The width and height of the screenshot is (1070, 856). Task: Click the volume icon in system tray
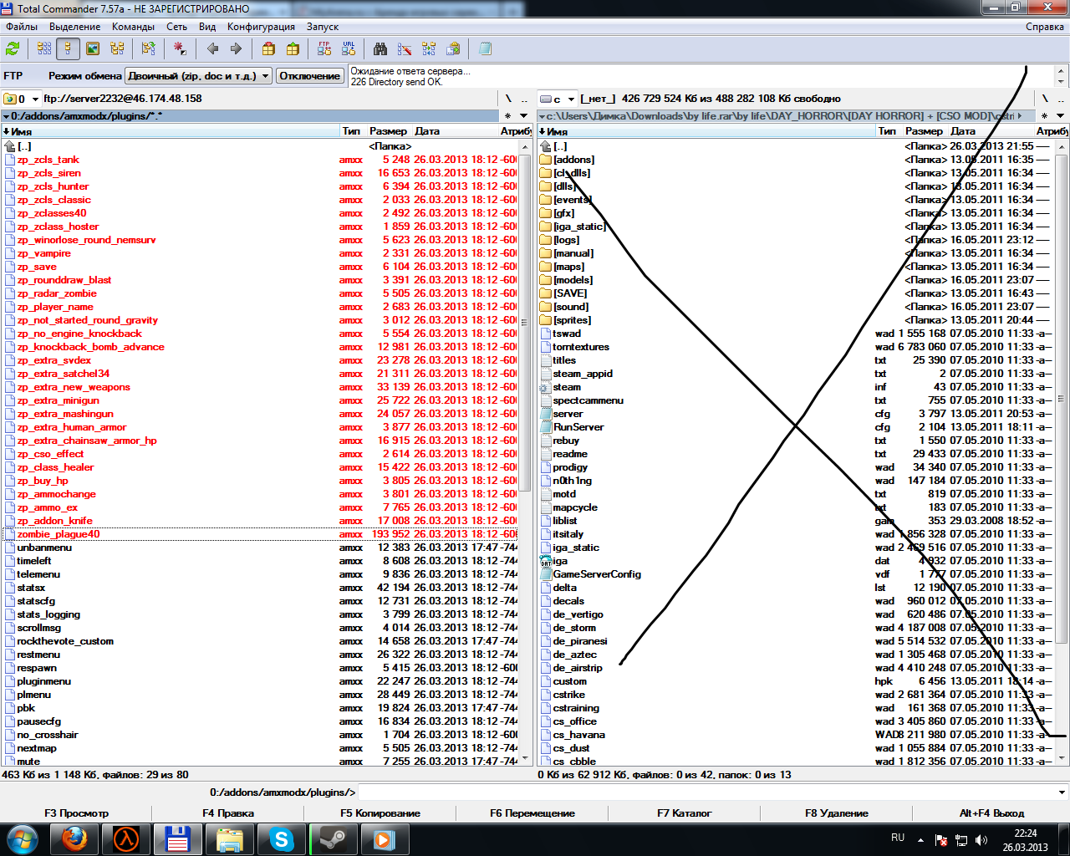pyautogui.click(x=981, y=840)
